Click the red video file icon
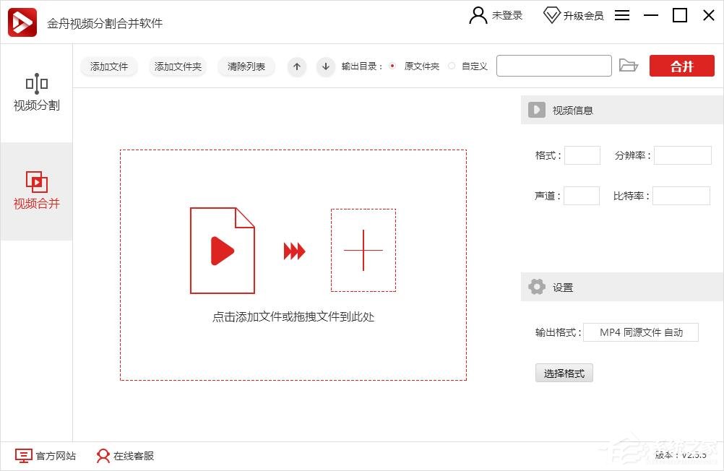This screenshot has width=724, height=471. tap(223, 251)
